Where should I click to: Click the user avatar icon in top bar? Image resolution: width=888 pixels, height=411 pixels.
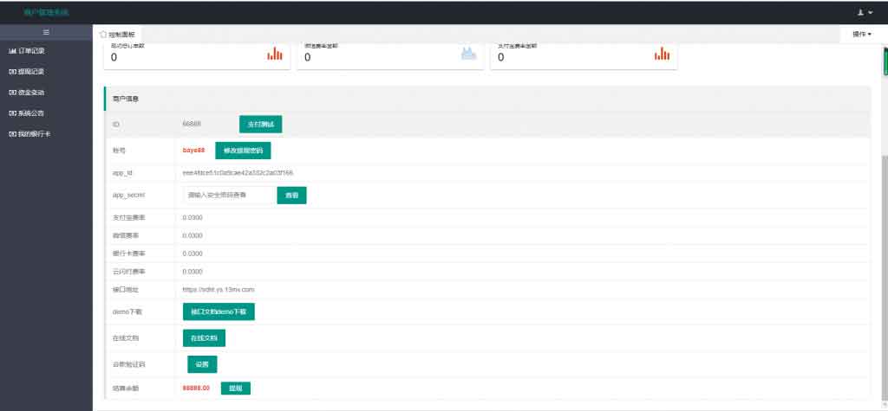(860, 13)
